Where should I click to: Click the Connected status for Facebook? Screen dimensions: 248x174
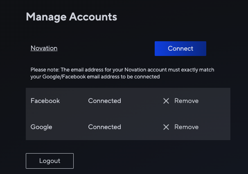(x=104, y=101)
